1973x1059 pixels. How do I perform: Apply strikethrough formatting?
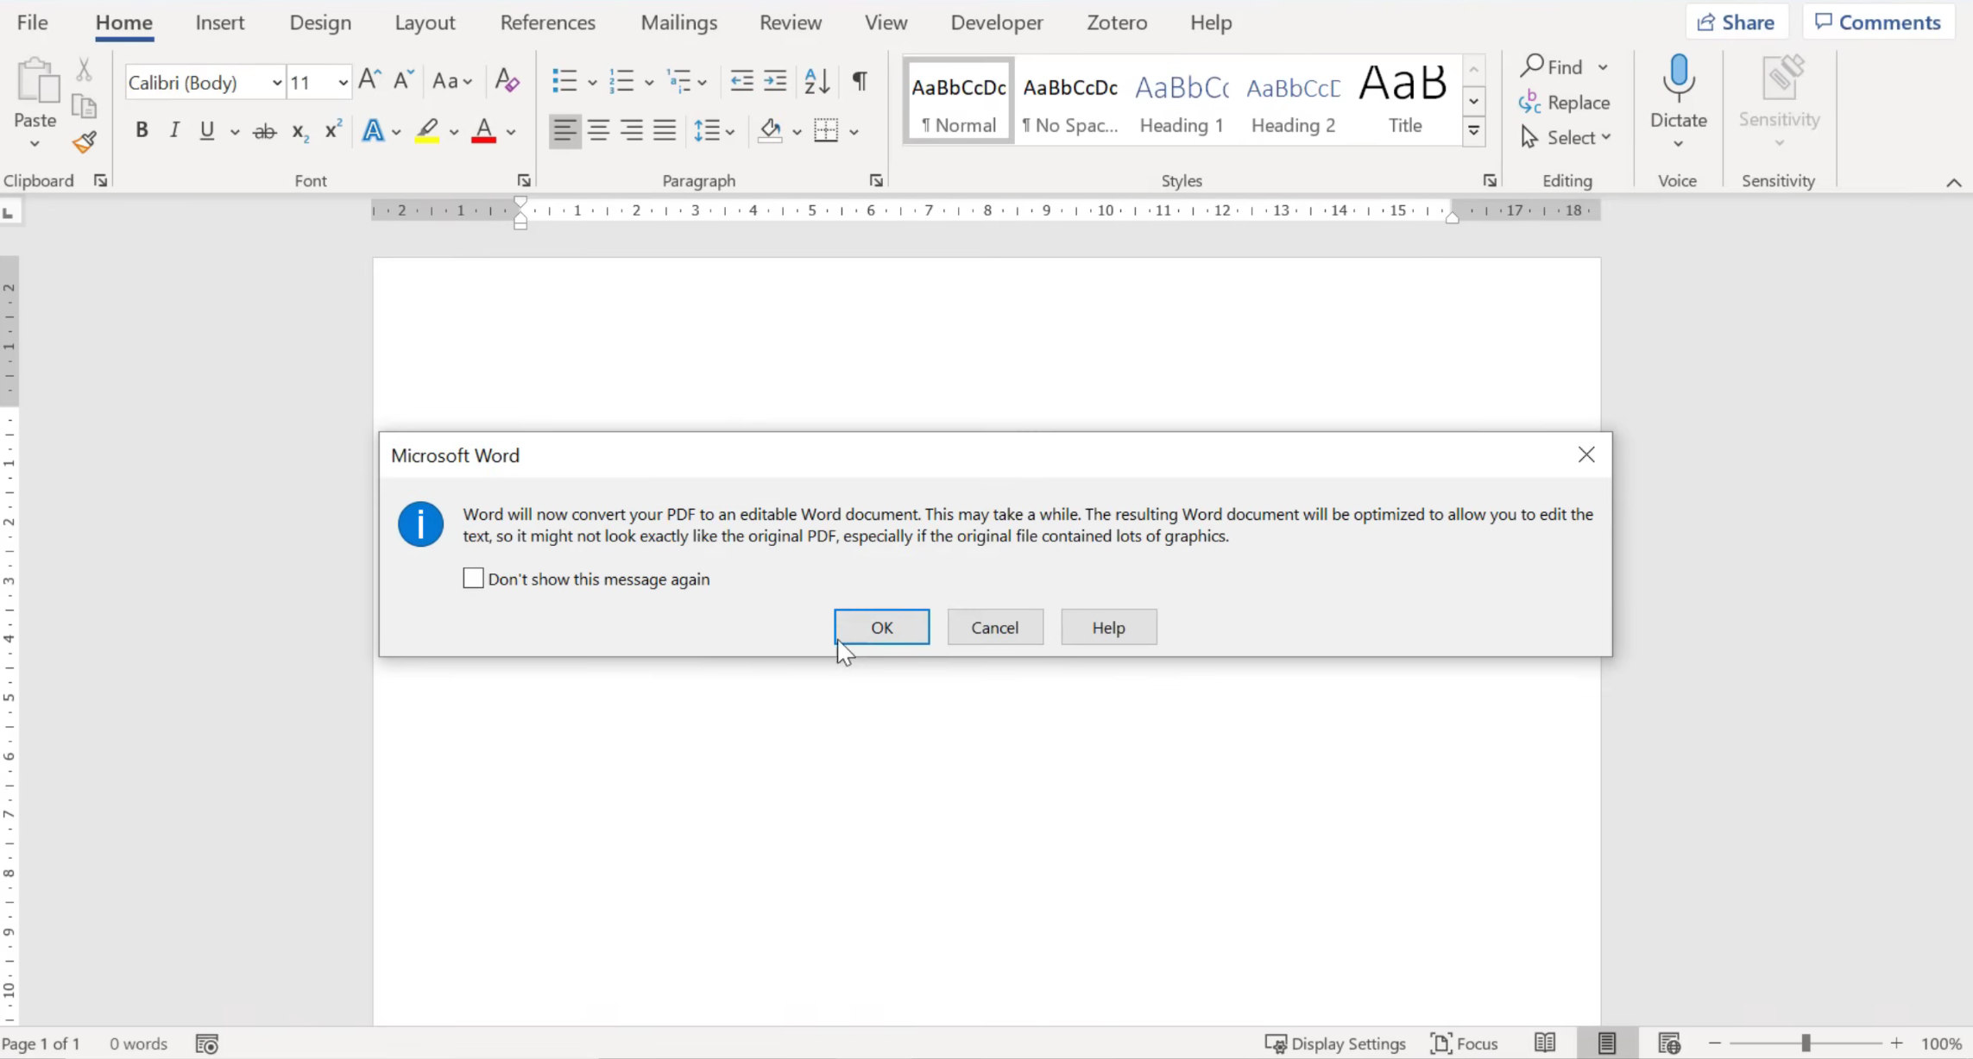click(x=264, y=131)
